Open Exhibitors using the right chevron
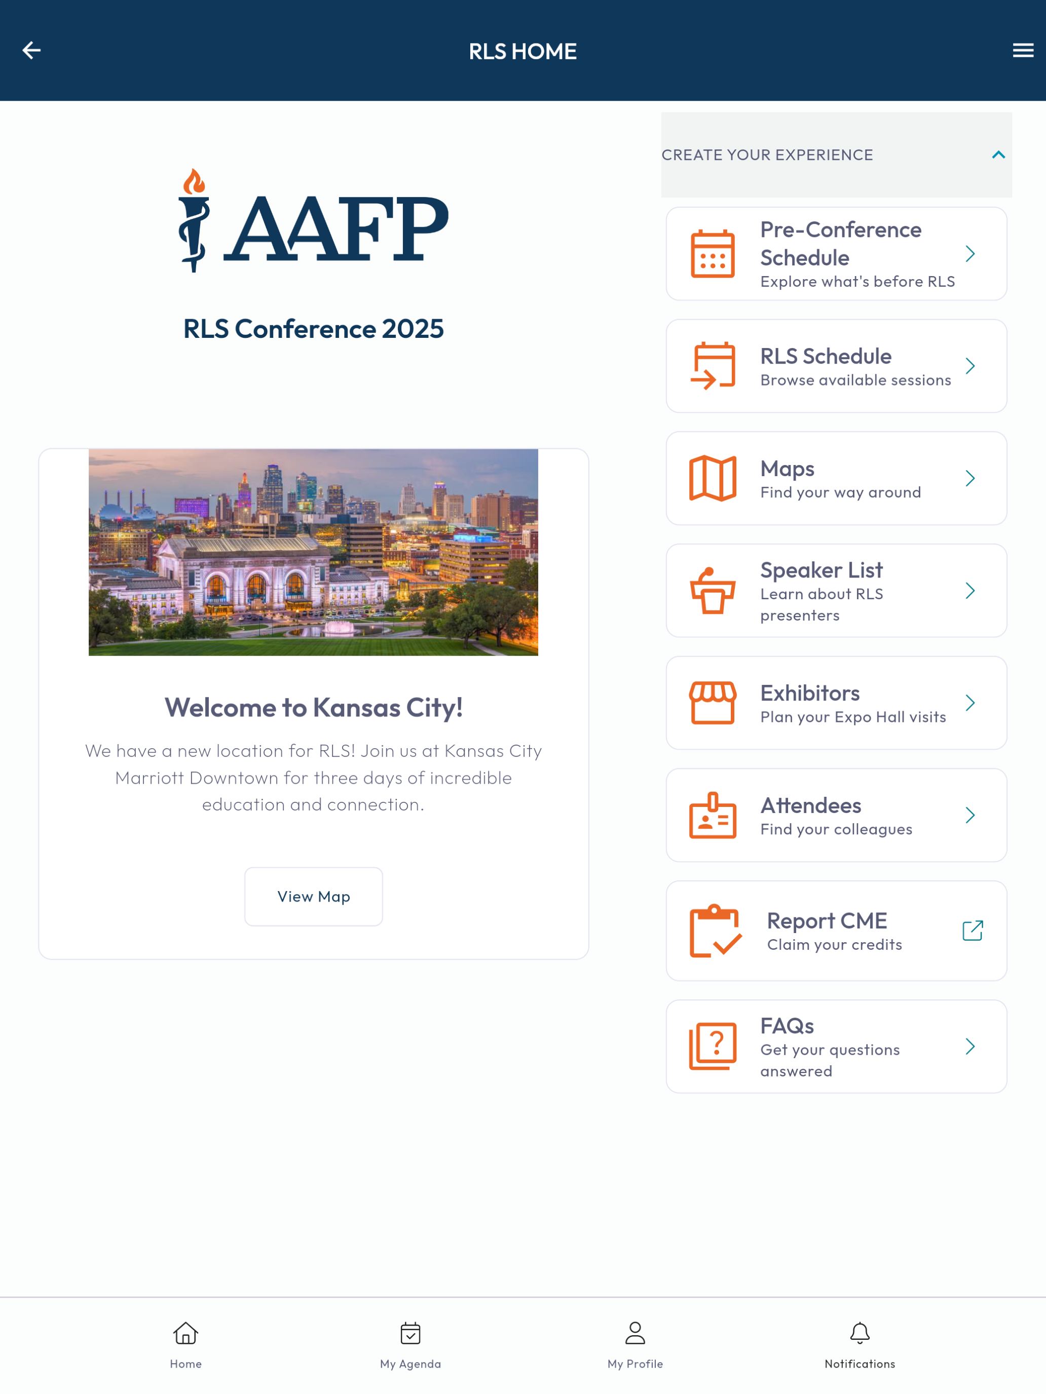 (969, 703)
